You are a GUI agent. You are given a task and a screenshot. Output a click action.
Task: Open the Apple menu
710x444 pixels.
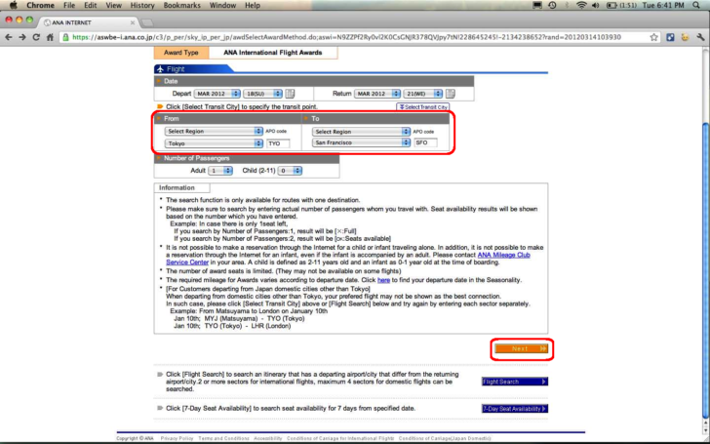pyautogui.click(x=13, y=5)
